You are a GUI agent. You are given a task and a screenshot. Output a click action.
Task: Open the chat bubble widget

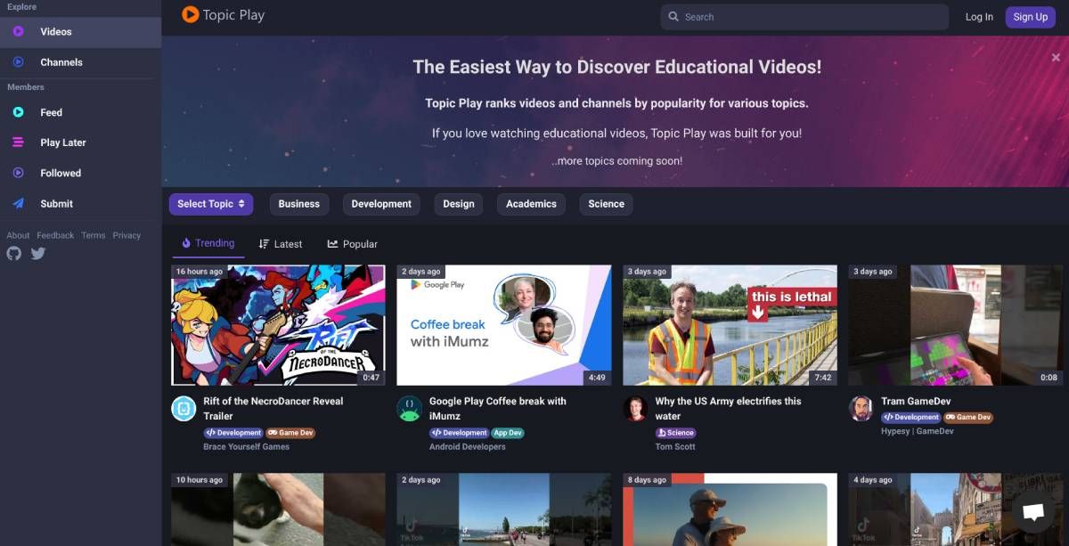pyautogui.click(x=1033, y=512)
